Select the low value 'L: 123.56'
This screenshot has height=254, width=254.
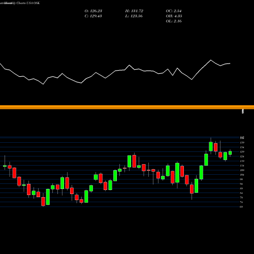(134, 16)
